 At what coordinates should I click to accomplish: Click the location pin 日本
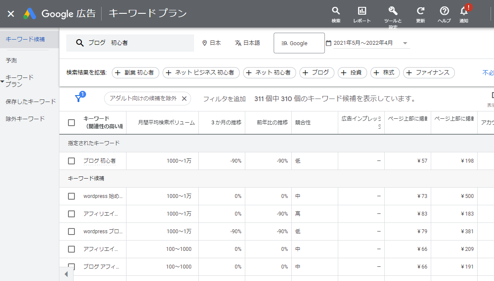[x=212, y=43]
